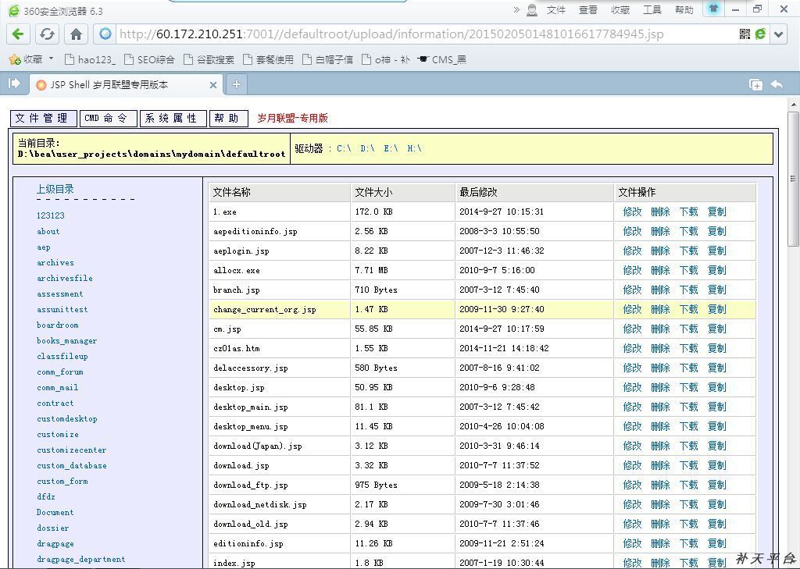Open the 谷歌搜索 bookmark
800x569 pixels.
pos(209,59)
